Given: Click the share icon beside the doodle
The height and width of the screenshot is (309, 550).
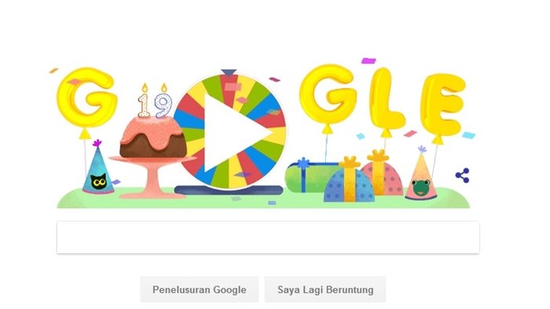Looking at the screenshot, I should click(462, 175).
